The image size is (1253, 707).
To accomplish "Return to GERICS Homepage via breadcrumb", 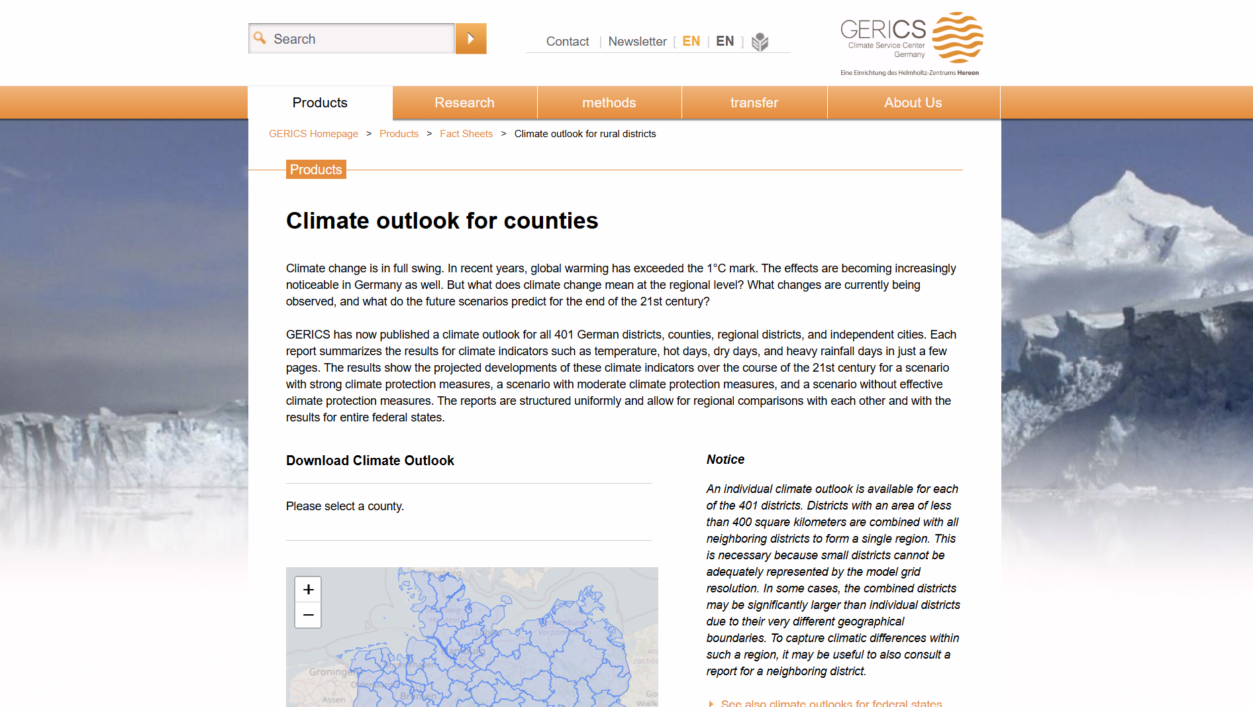I will [x=313, y=133].
